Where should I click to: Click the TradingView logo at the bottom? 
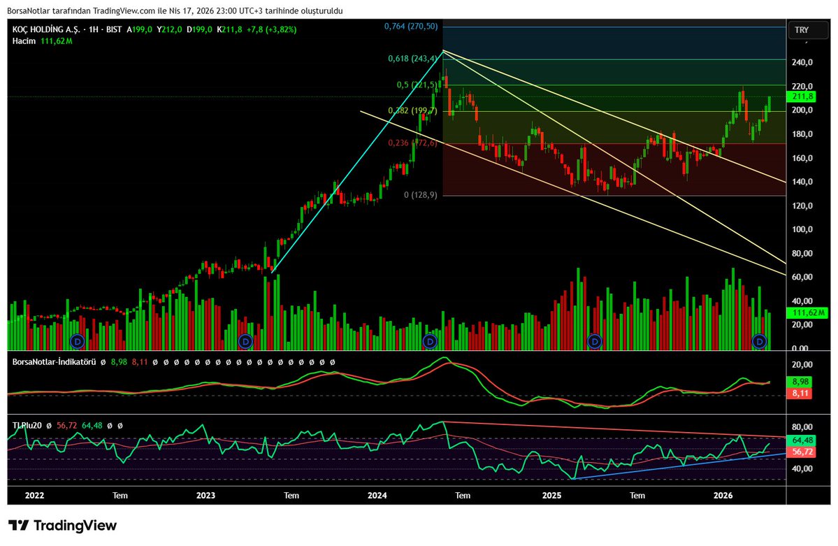pos(62,526)
